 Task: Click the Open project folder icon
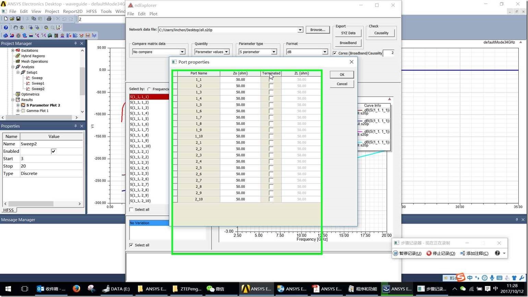[12, 19]
